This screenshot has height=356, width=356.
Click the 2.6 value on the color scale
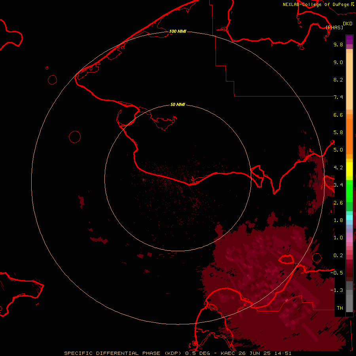[338, 203]
